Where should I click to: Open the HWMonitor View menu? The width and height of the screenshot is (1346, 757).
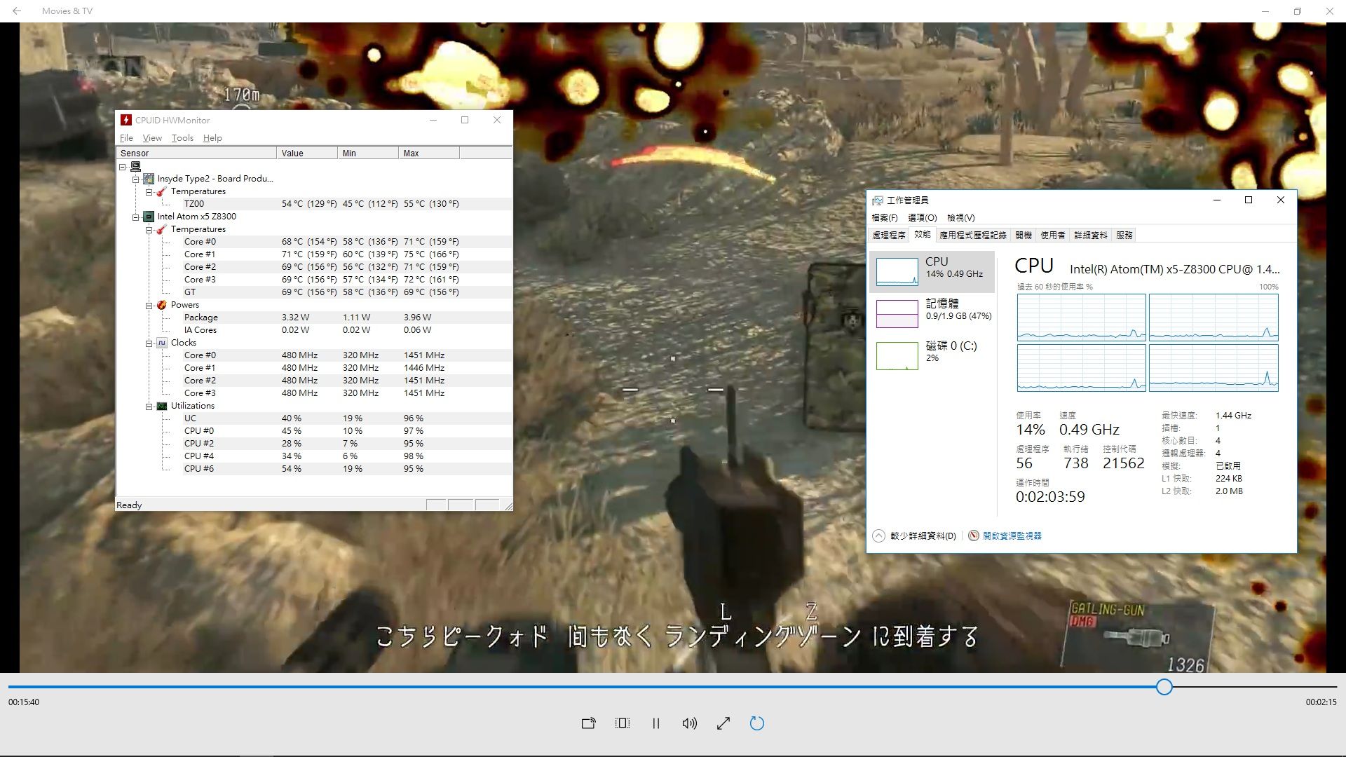(x=152, y=138)
